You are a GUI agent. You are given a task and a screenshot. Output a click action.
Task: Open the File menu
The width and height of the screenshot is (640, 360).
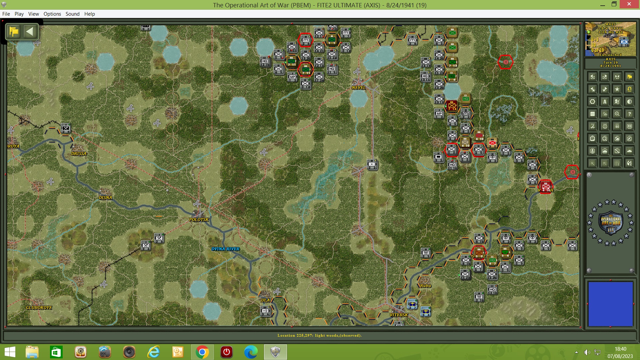[x=6, y=14]
